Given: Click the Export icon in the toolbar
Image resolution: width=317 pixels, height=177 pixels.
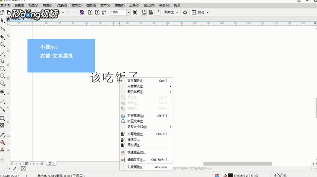Looking at the screenshot, I should [x=97, y=12].
